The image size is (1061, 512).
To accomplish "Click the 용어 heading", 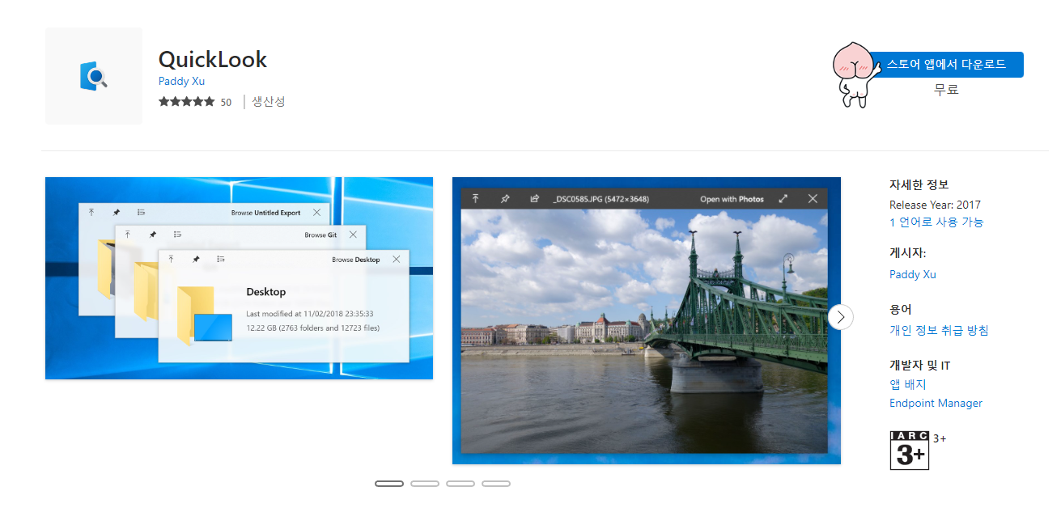I will click(901, 310).
